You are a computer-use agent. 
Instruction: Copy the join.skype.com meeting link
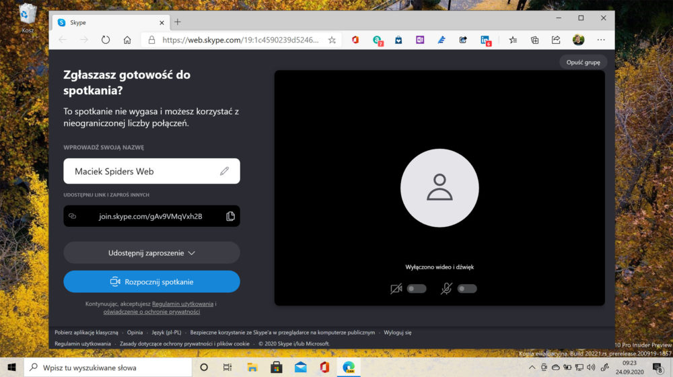(230, 216)
